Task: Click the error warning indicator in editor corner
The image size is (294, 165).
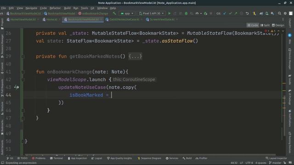Action: 270,31
